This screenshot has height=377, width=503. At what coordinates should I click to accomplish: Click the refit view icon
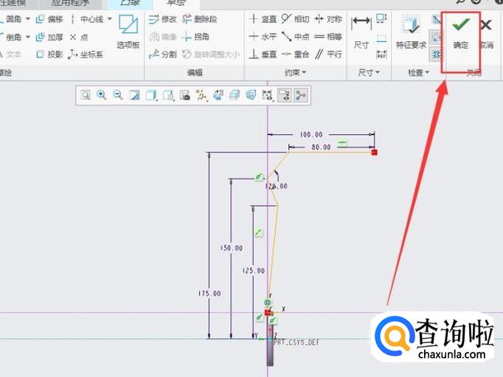(86, 94)
